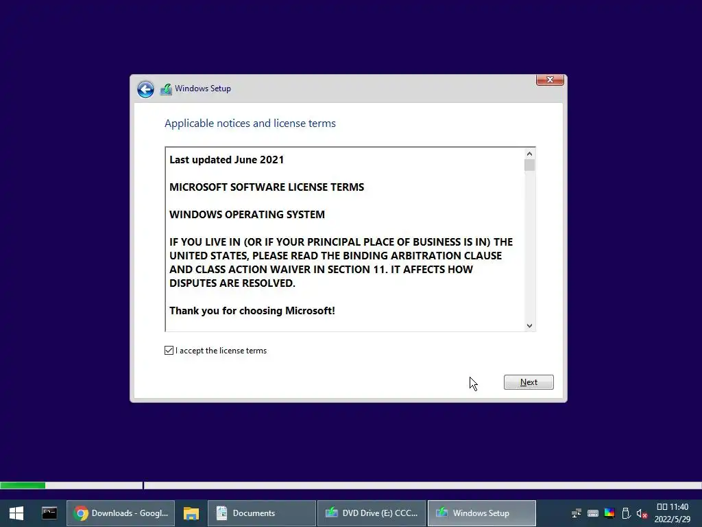Viewport: 702px width, 527px height.
Task: Click 'MICROSOFT SOFTWARE LICENSE TERMS' heading
Action: point(267,187)
